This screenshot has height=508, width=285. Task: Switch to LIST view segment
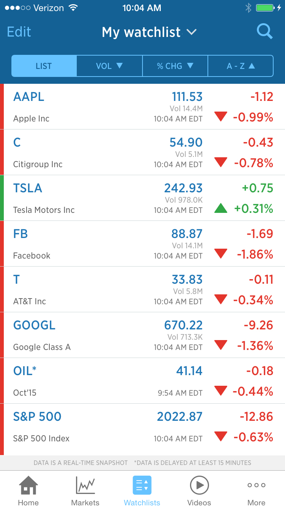pyautogui.click(x=44, y=66)
